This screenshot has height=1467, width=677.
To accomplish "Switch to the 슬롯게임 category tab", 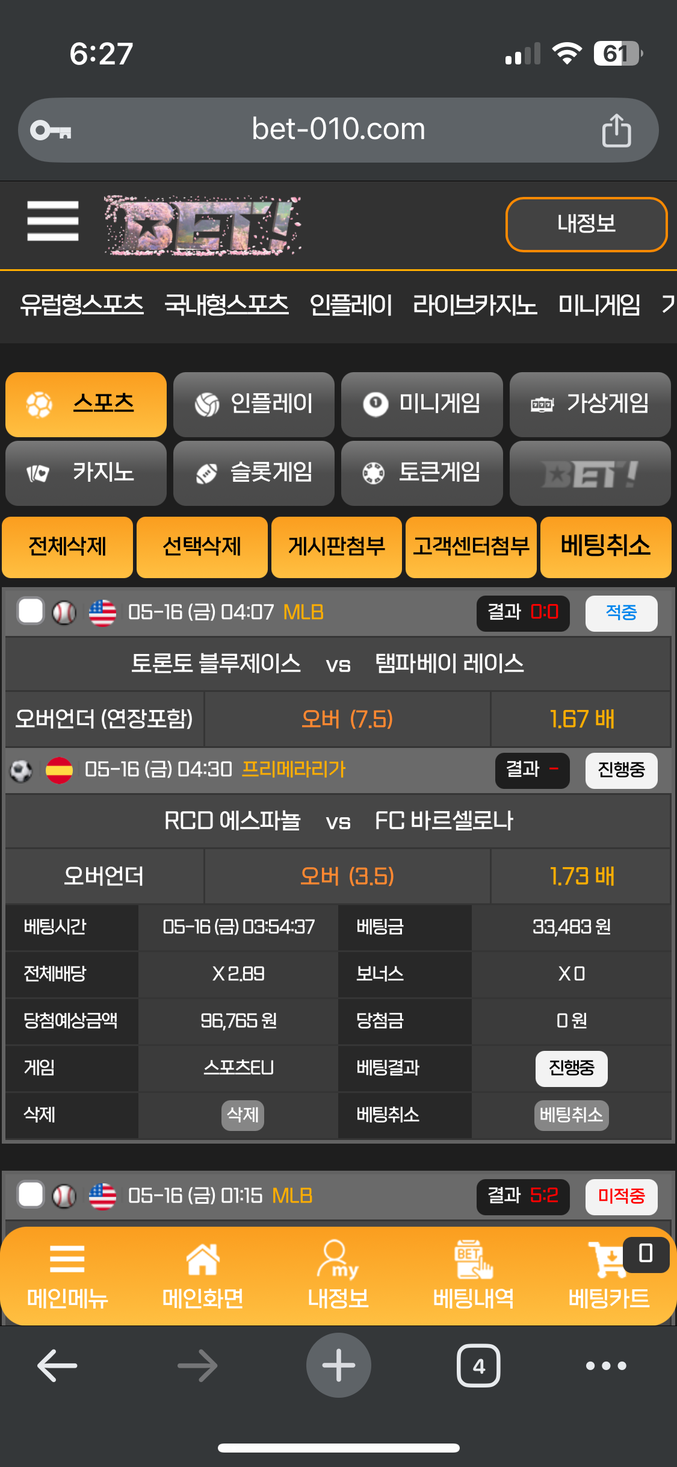I will (x=254, y=473).
